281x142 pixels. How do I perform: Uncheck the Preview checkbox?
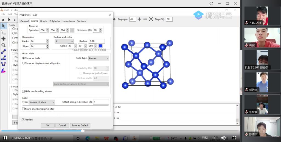pos(23,120)
